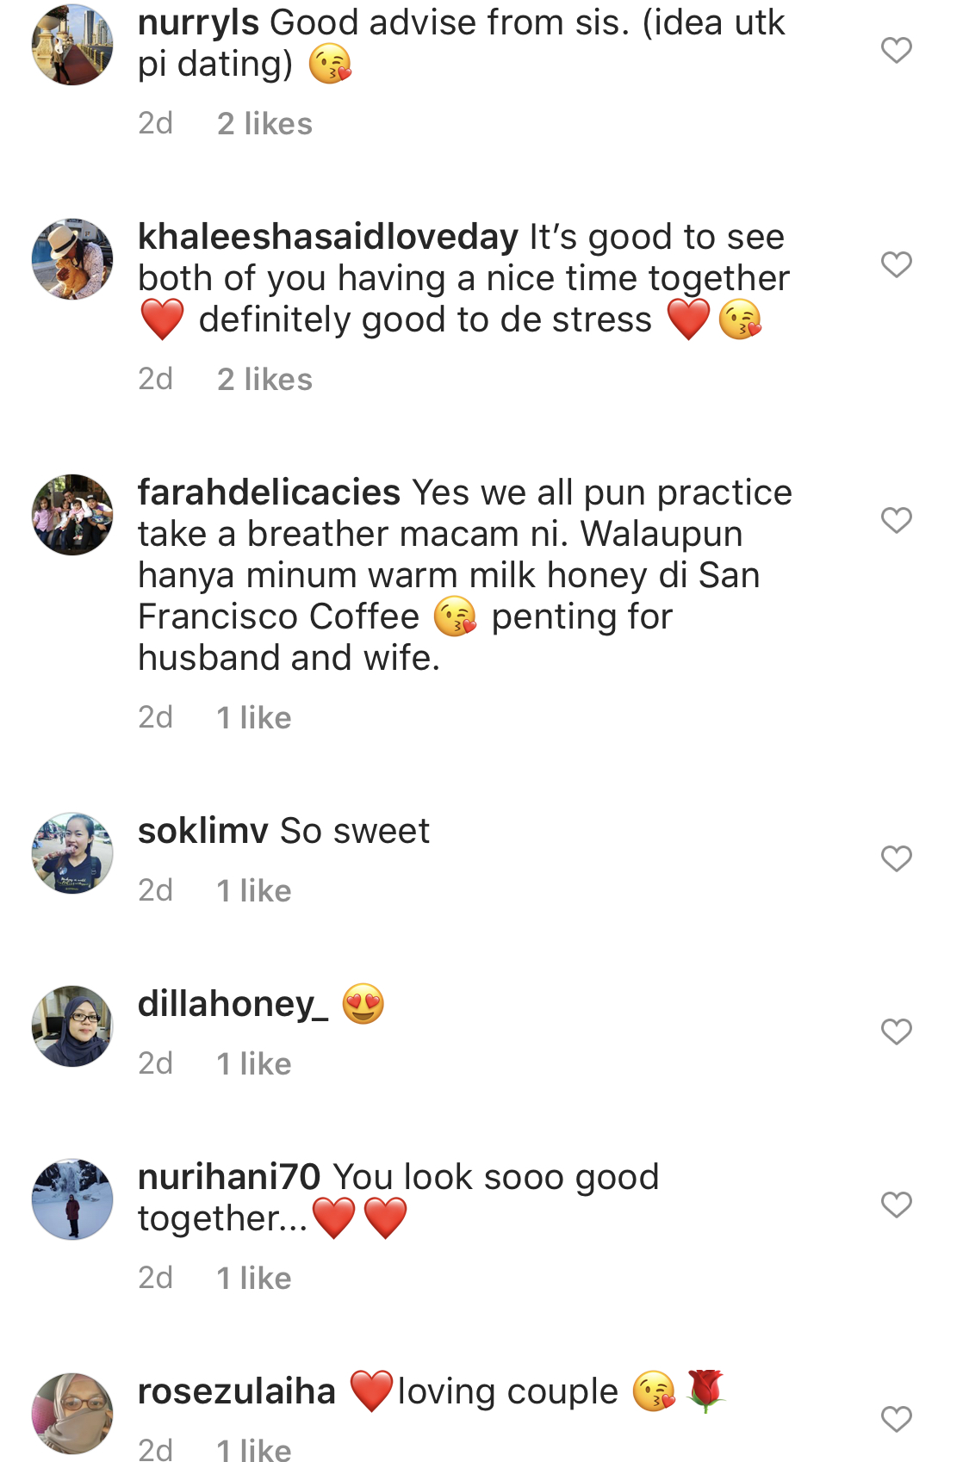Open khaleeshasaidloveday's avatar
The image size is (969, 1462).
click(72, 259)
